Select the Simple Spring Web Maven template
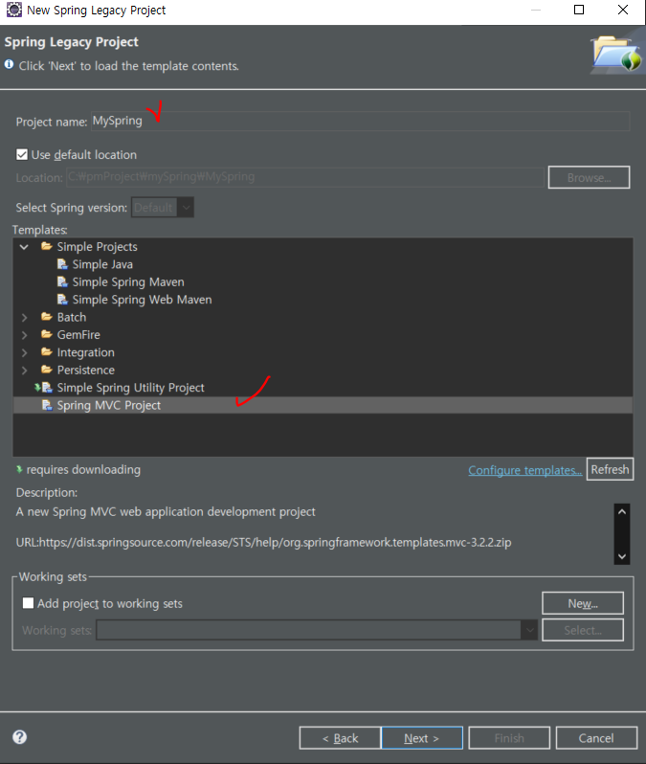This screenshot has width=646, height=764. pos(142,300)
